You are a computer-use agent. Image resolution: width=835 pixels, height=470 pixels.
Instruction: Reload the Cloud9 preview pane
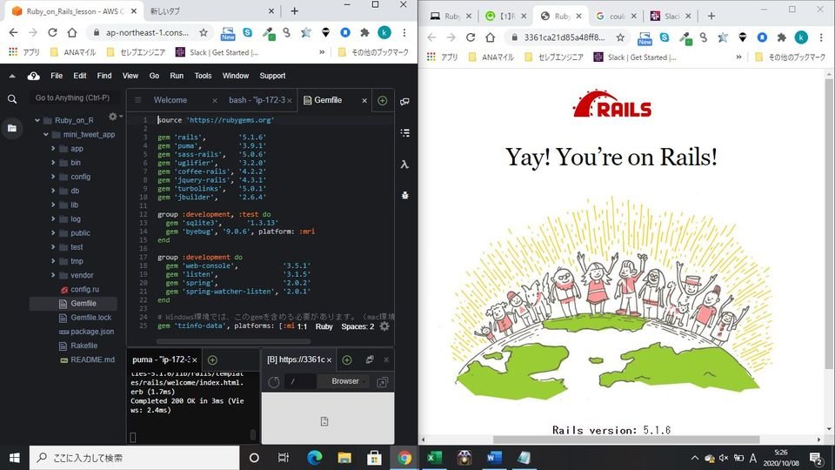point(274,382)
